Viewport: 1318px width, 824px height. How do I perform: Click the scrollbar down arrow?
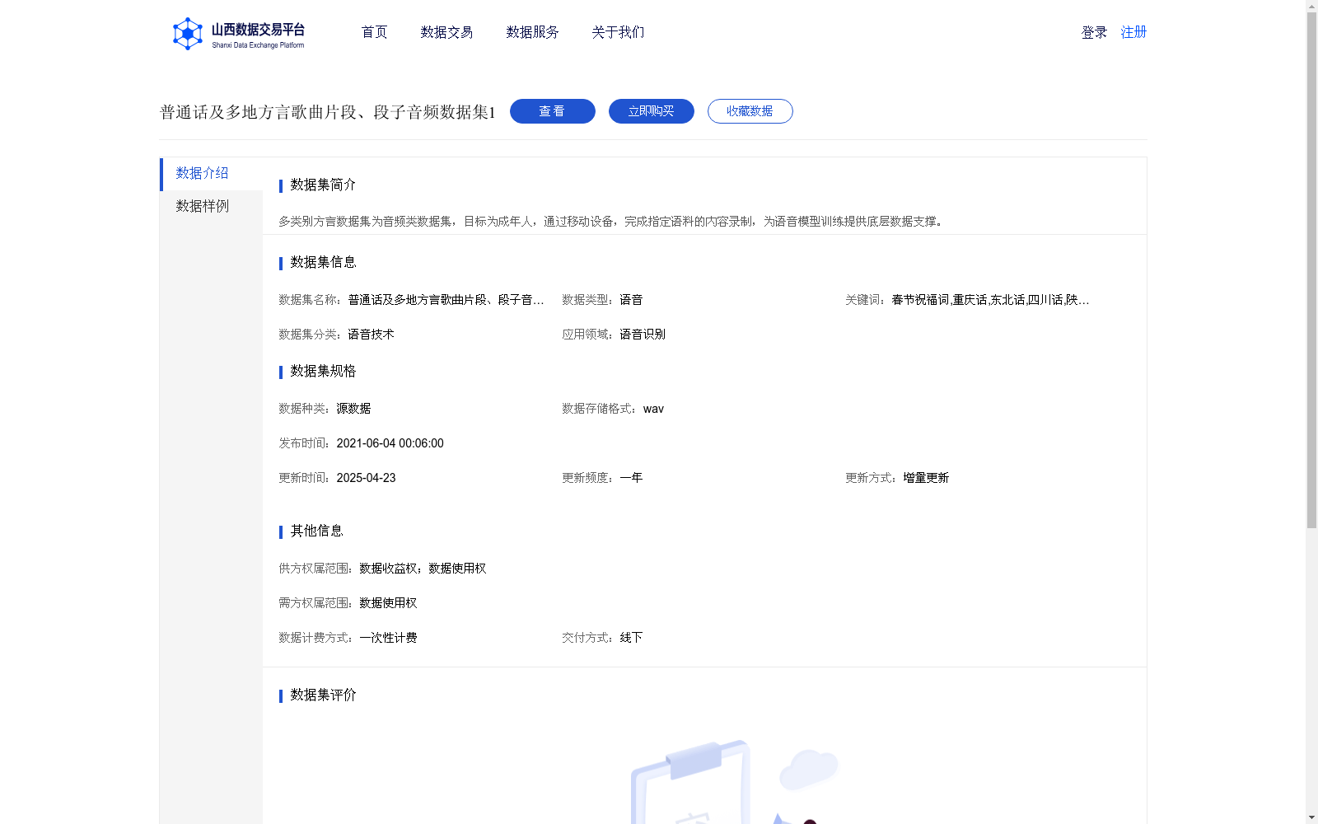pyautogui.click(x=1311, y=817)
